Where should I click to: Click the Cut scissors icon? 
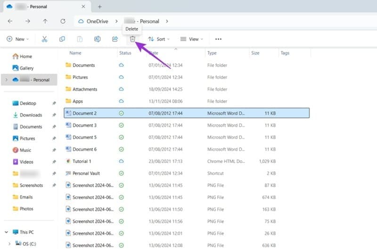(x=44, y=39)
